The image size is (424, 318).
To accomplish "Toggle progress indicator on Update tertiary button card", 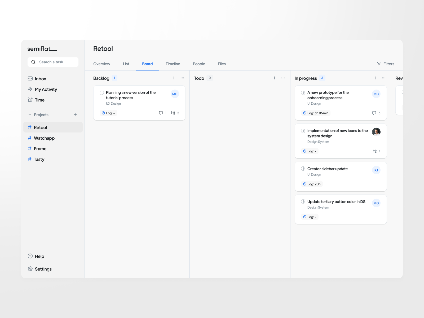I will point(303,201).
